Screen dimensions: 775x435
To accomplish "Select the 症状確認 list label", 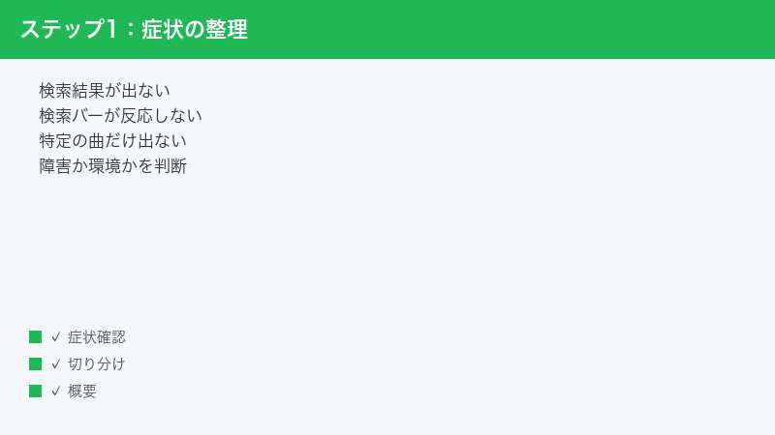I will coord(97,337).
